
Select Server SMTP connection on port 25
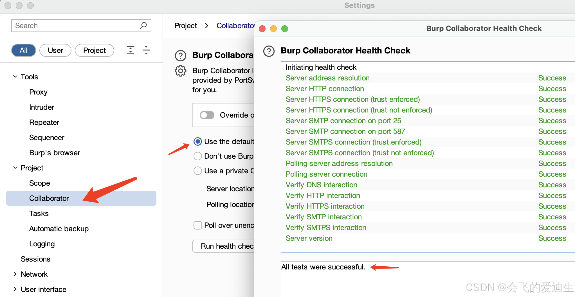tap(428, 121)
